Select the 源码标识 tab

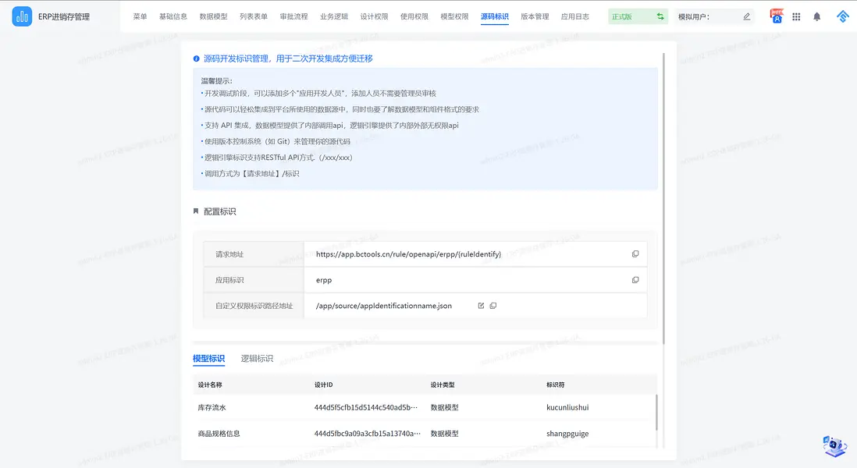tap(495, 16)
